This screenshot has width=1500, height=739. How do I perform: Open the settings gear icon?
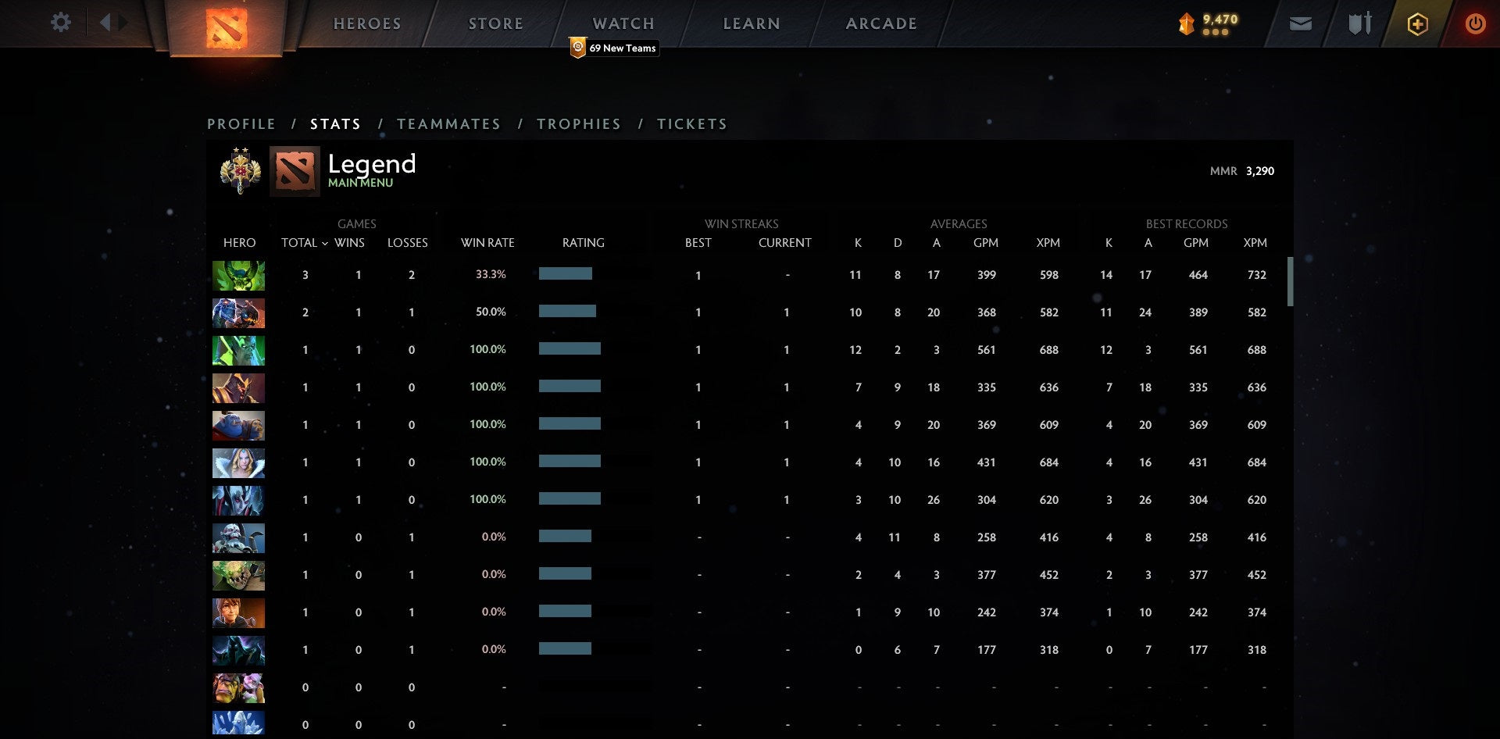point(60,23)
